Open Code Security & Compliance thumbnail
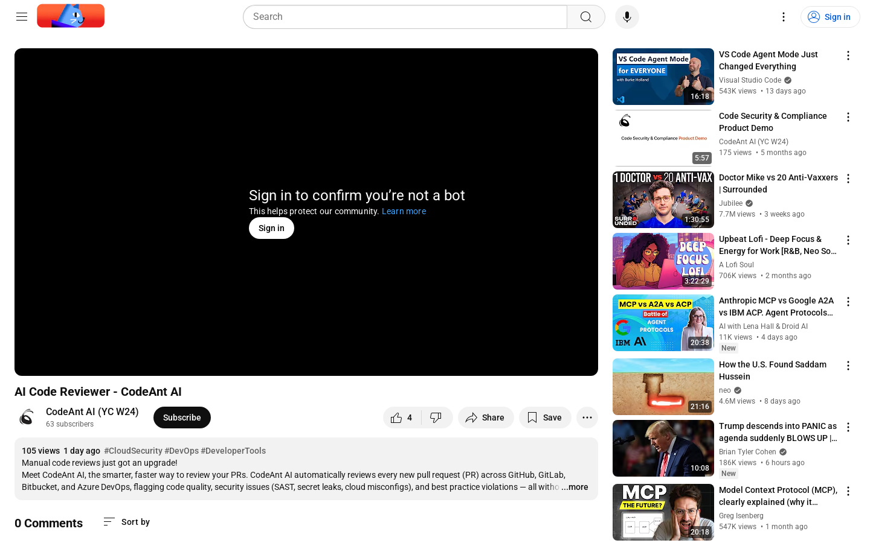 click(663, 138)
